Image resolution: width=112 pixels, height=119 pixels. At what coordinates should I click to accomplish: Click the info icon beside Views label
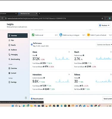36,55
